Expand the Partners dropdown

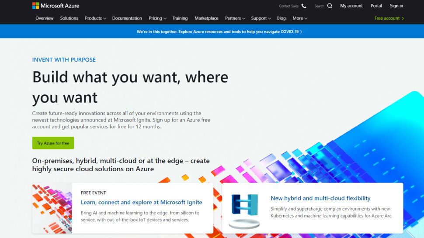tap(235, 18)
